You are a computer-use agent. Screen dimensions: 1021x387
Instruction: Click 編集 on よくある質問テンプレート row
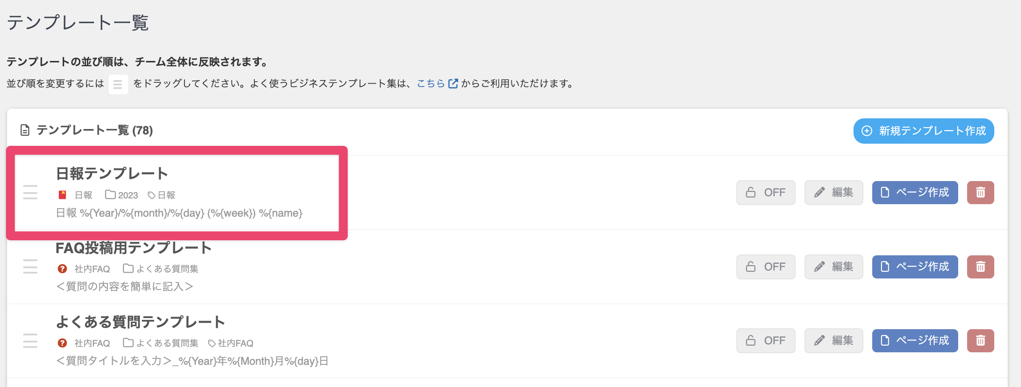pos(834,341)
